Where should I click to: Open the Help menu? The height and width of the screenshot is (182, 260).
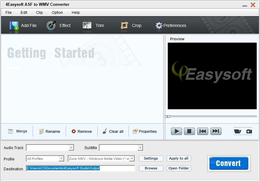[75, 12]
